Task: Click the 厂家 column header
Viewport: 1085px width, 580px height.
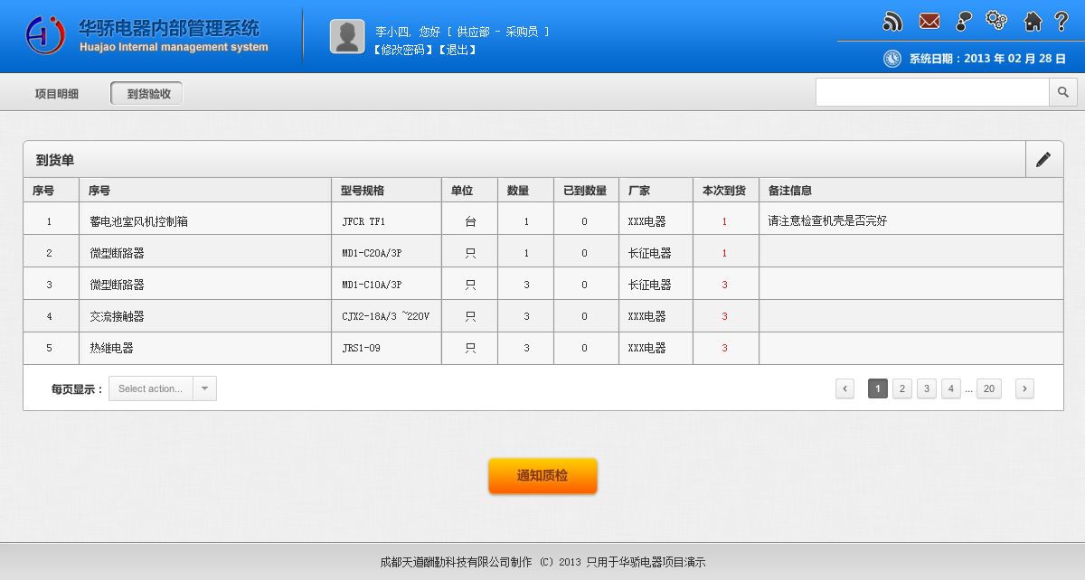Action: click(x=639, y=191)
